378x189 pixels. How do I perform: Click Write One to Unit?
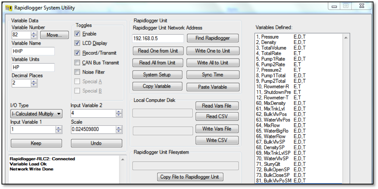click(x=213, y=51)
